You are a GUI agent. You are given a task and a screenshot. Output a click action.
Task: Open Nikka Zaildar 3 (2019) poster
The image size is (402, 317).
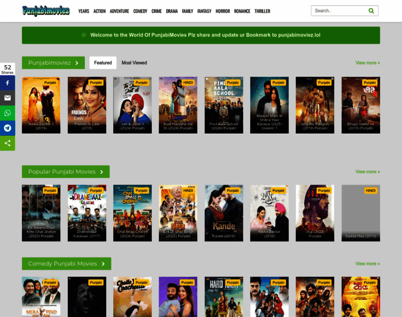tap(41, 105)
